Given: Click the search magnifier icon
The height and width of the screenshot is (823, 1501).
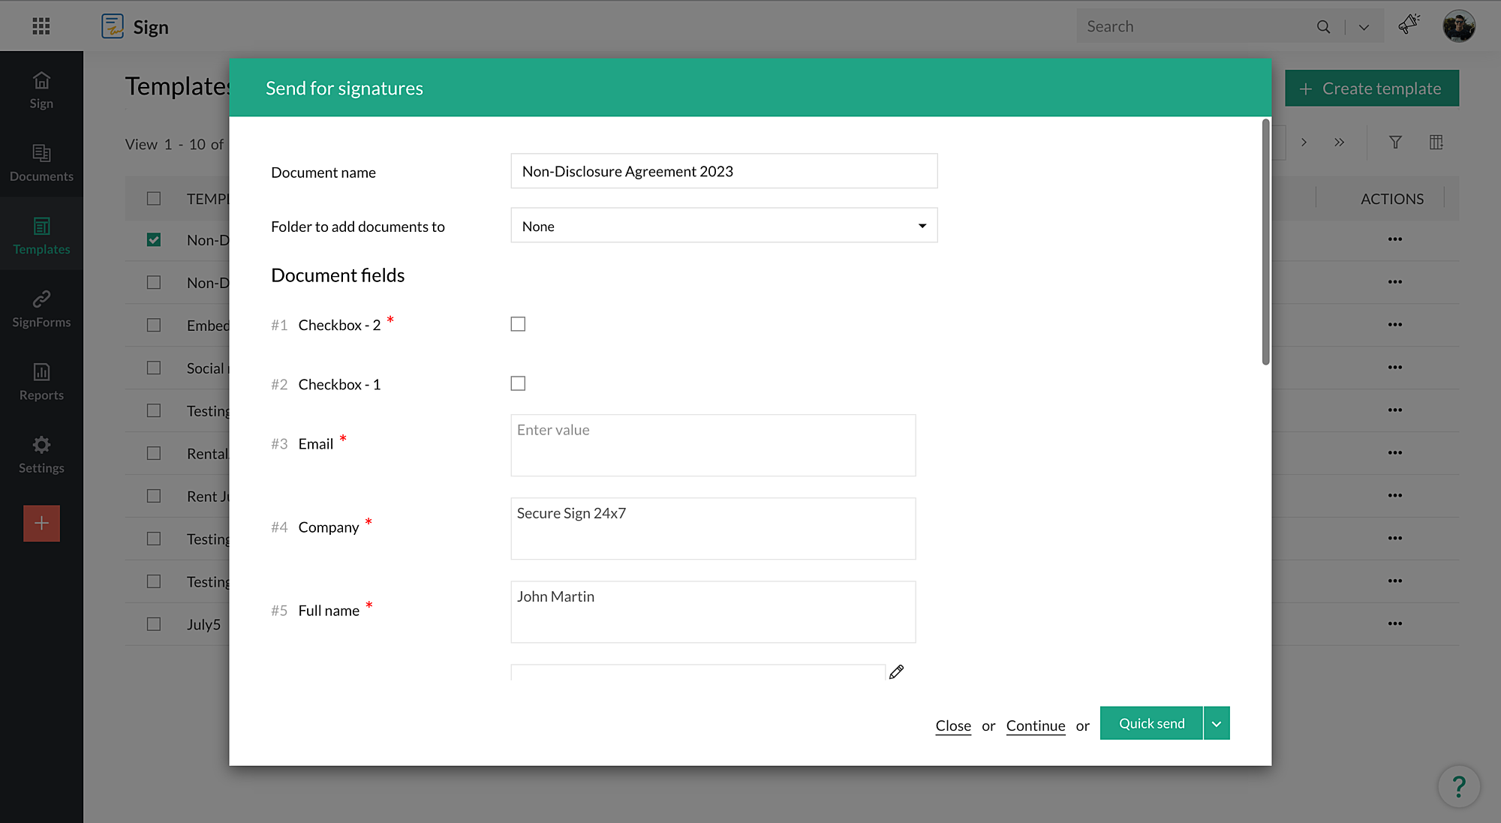Looking at the screenshot, I should (x=1323, y=27).
